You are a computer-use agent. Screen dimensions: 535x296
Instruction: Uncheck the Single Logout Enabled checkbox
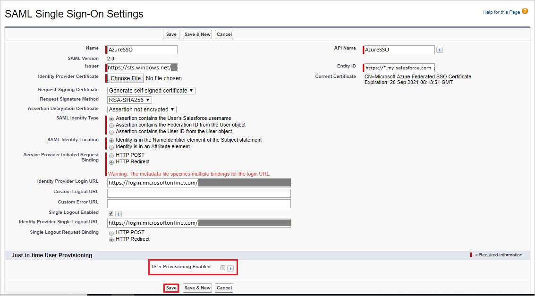coord(110,213)
